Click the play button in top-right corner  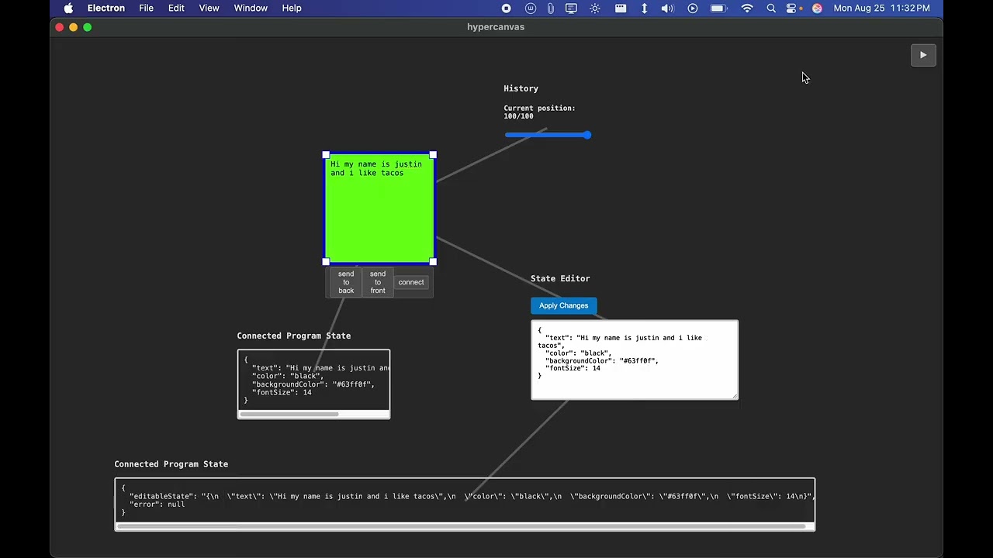[x=923, y=55]
